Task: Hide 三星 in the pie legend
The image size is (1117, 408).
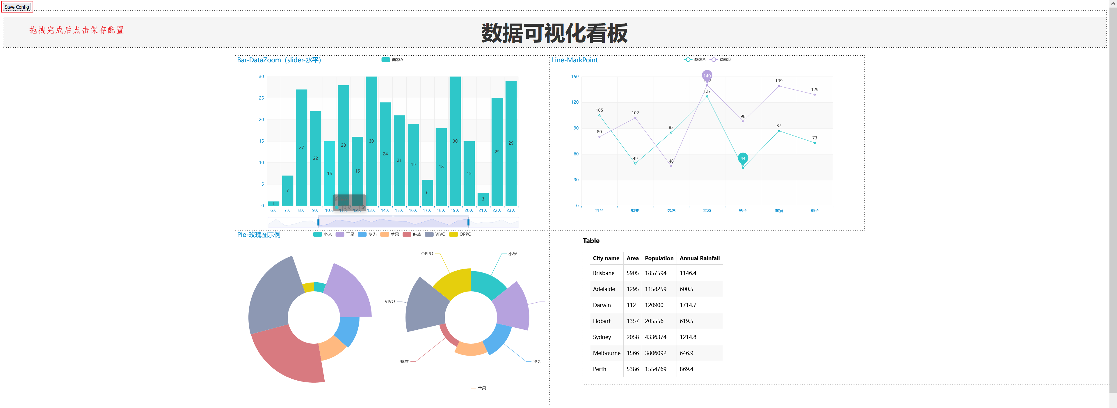Action: pyautogui.click(x=339, y=235)
